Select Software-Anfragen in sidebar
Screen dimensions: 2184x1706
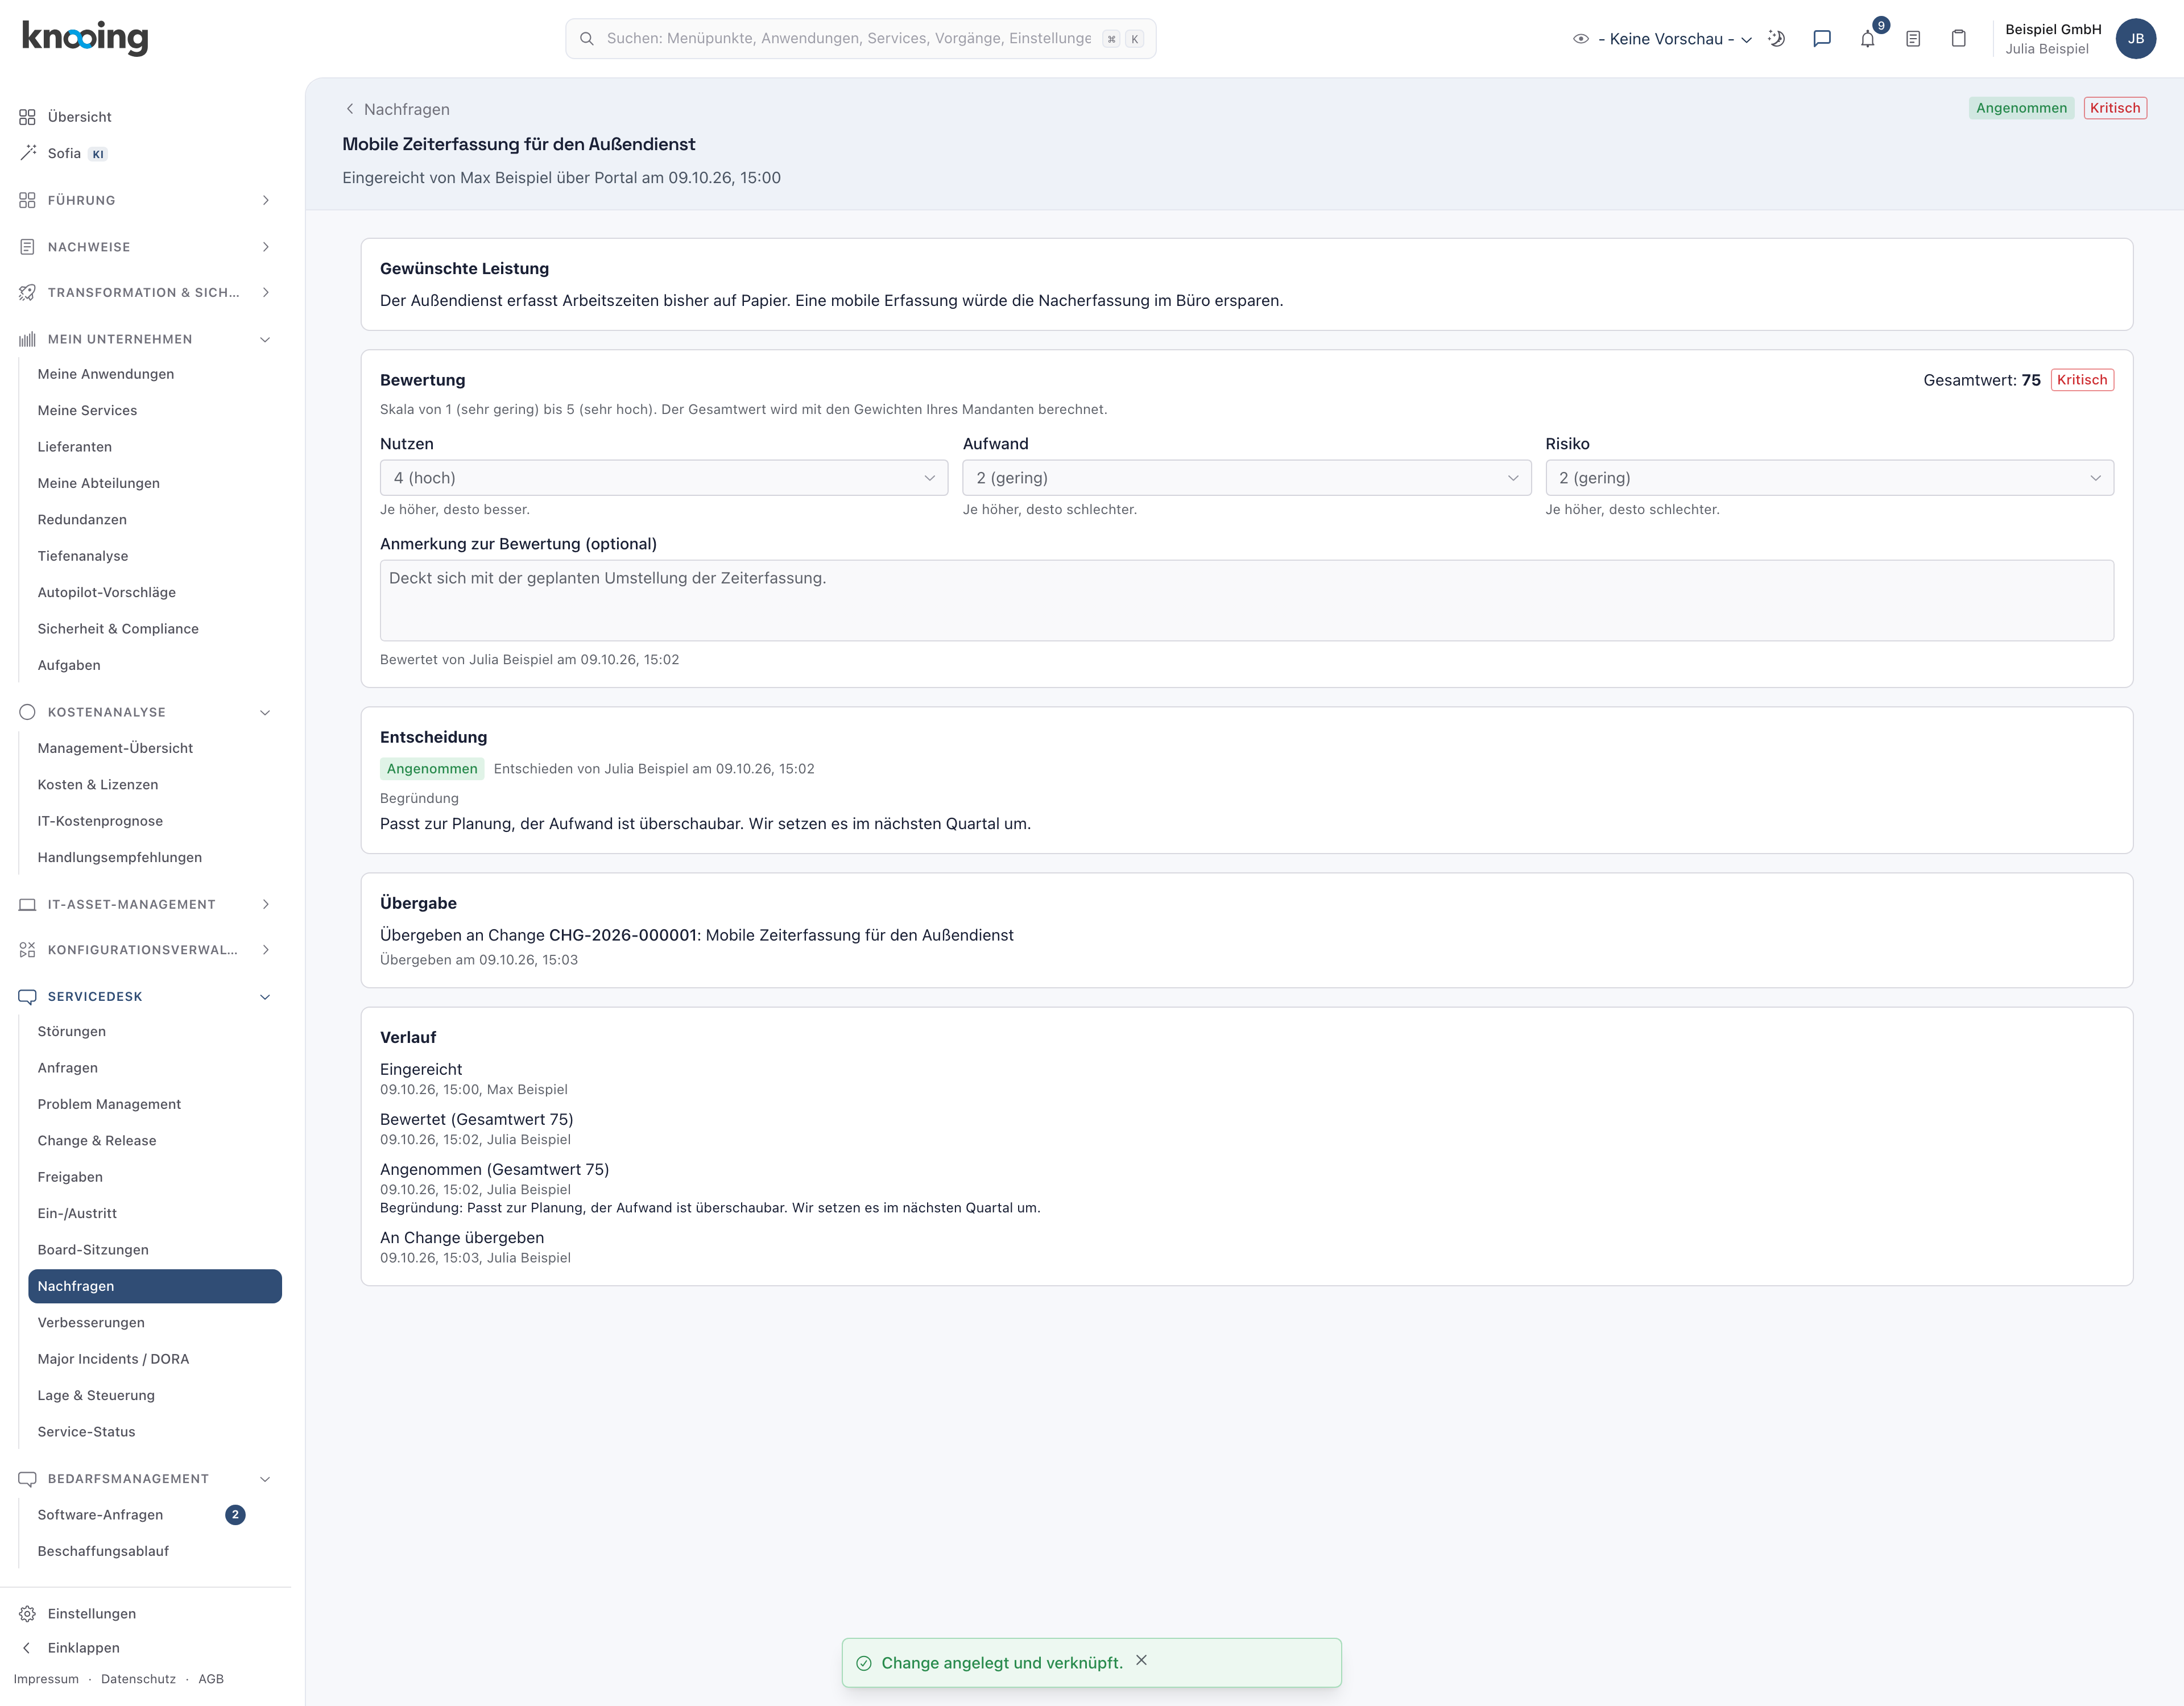155,1514
